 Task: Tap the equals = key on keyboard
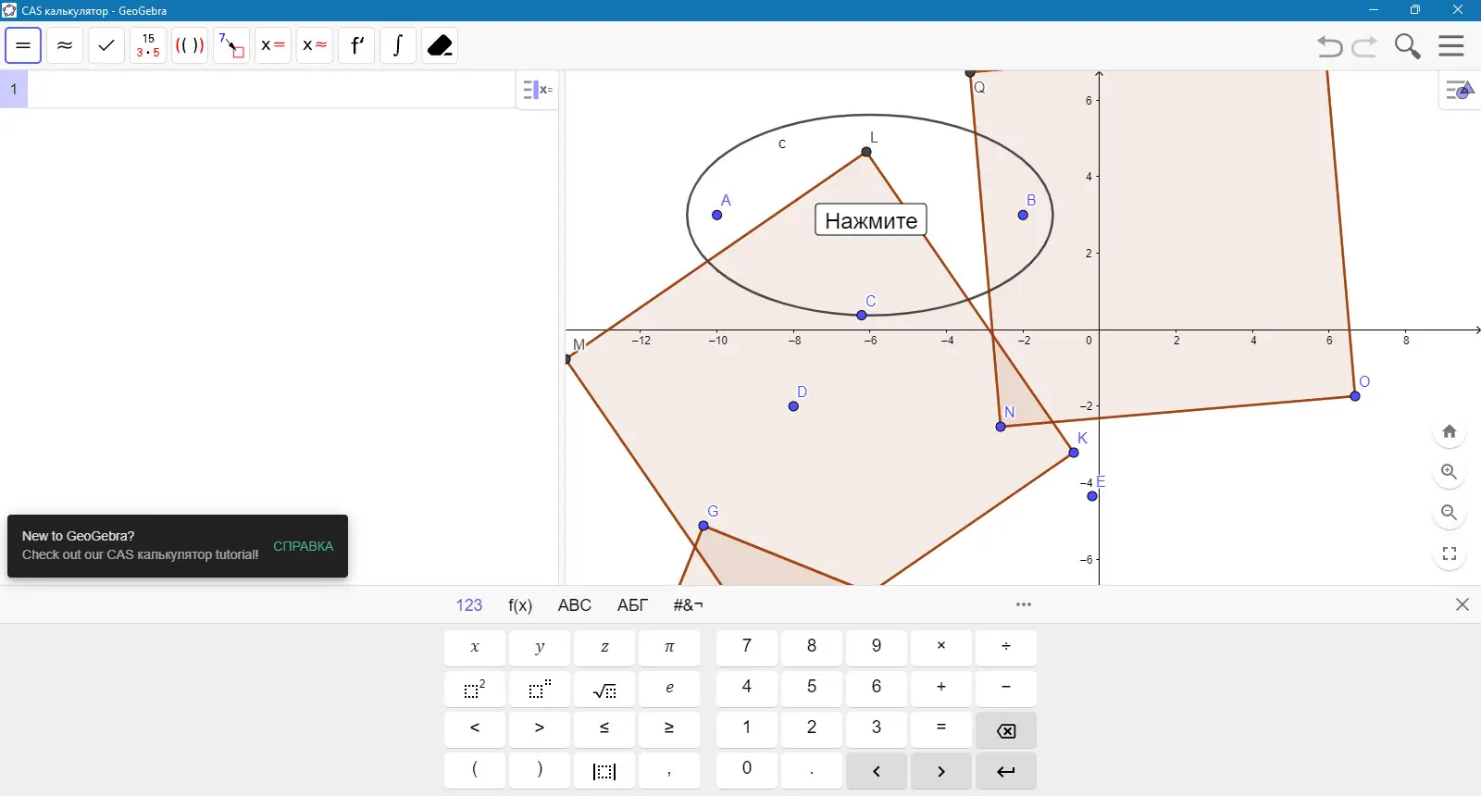pos(941,729)
